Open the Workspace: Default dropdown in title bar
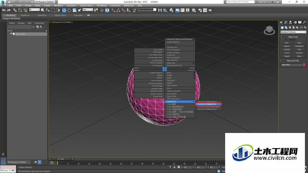 pos(45,2)
